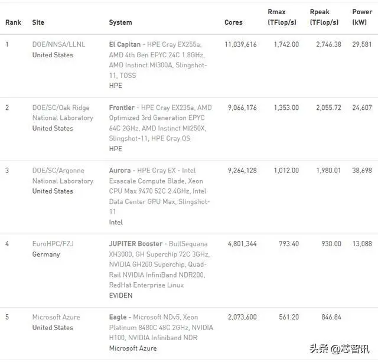Click the 头条 @芯智讯 watermark
Viewport: 378px width, 362px height.
pos(343,349)
